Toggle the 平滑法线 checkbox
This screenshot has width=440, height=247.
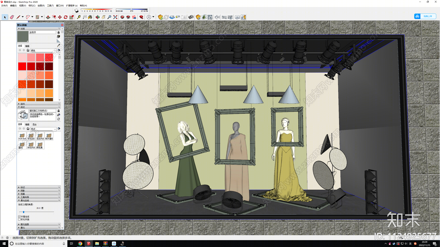click(19, 217)
